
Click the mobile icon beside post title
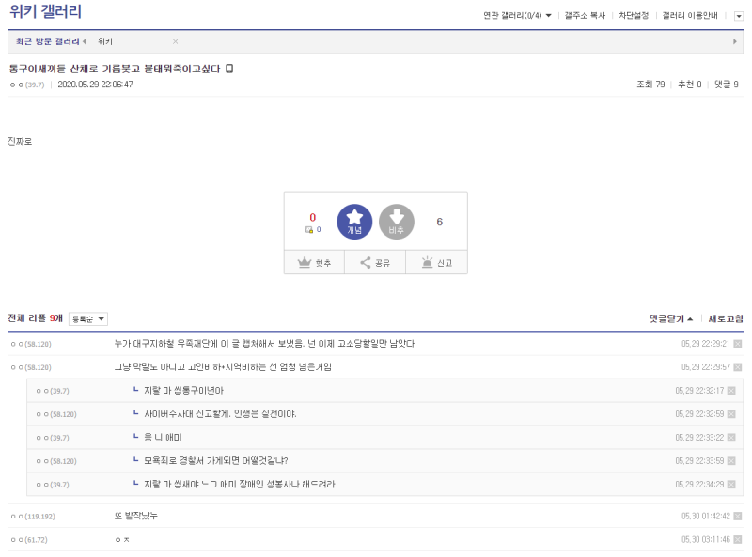[229, 69]
